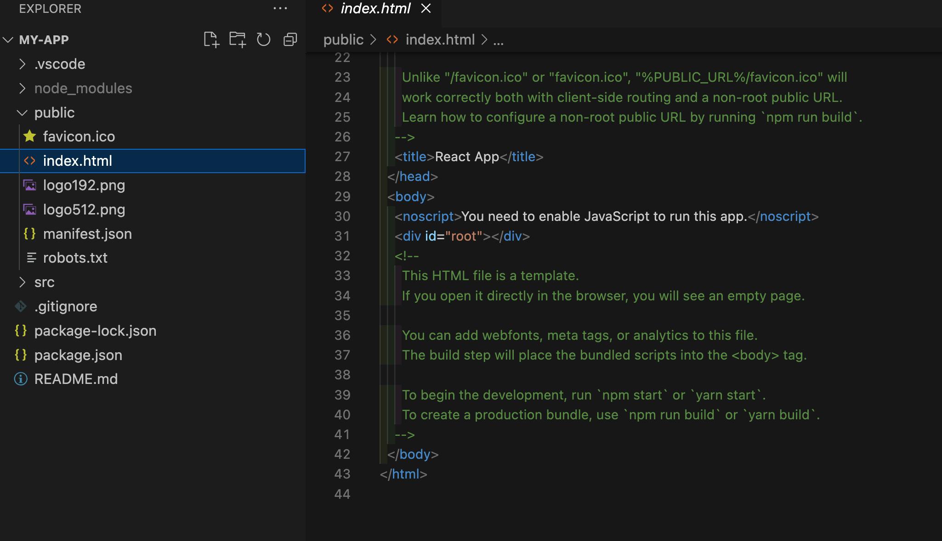This screenshot has height=541, width=942.
Task: Click the comment about webfonts on line 36
Action: (579, 335)
